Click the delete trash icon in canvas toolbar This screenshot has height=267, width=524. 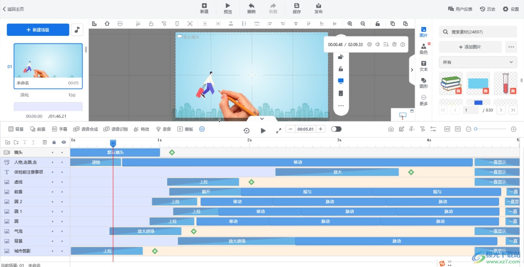click(x=177, y=24)
